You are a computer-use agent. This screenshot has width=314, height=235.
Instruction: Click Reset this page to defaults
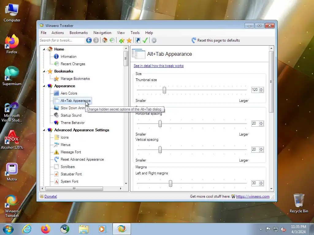point(216,40)
